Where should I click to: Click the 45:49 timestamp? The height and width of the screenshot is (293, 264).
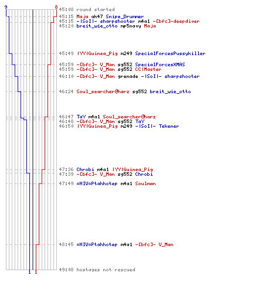coord(66,53)
